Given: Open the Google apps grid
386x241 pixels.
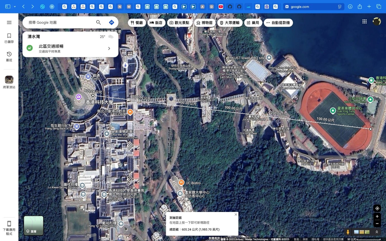Looking at the screenshot, I should [x=364, y=22].
